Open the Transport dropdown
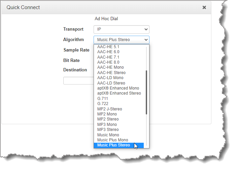Screen dimensions: 238x171 [121, 29]
